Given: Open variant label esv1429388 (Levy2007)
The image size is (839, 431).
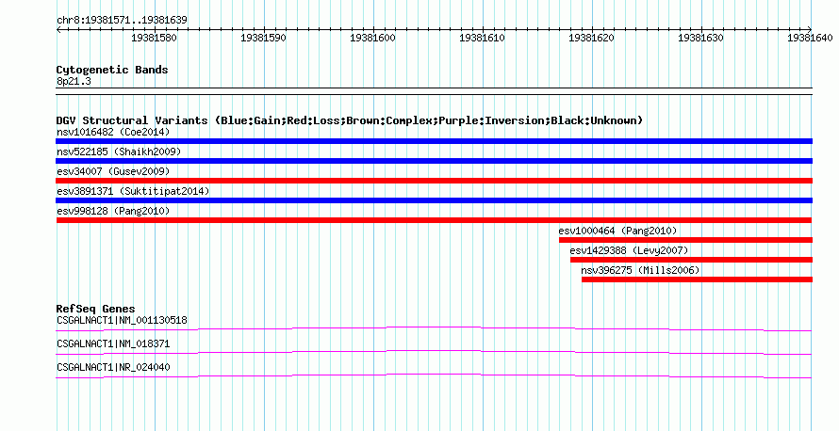Looking at the screenshot, I should [629, 250].
